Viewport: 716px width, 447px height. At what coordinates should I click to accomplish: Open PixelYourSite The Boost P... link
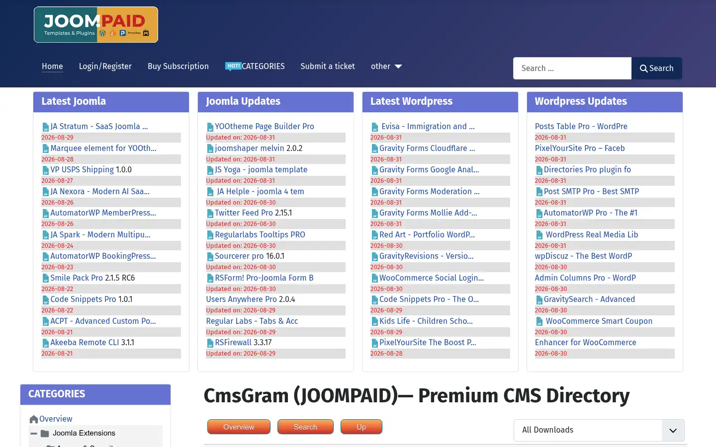point(428,342)
